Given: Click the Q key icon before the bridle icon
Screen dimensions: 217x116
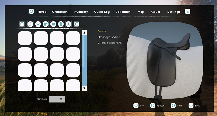Looking at the screenshot, I should [x=22, y=24].
